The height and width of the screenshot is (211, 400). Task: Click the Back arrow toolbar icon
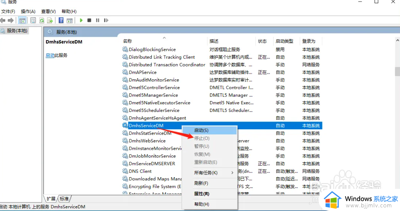[x=3, y=21]
